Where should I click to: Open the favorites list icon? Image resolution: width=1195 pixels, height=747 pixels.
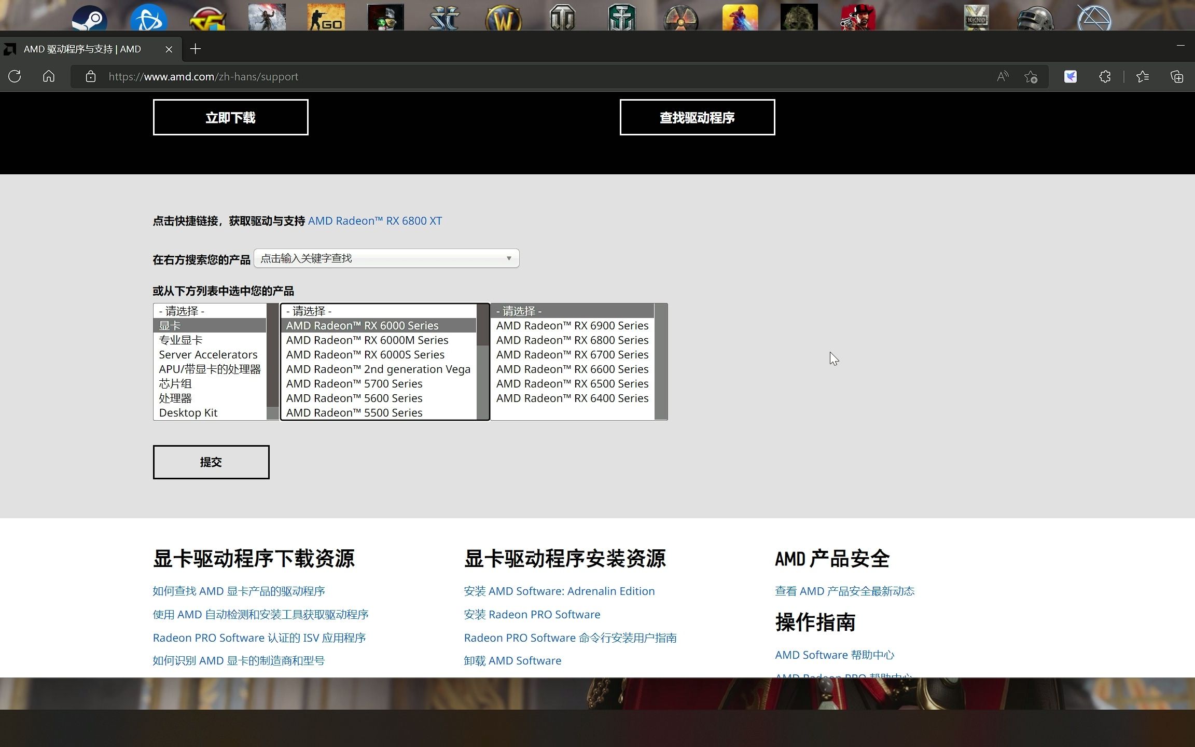(x=1143, y=77)
